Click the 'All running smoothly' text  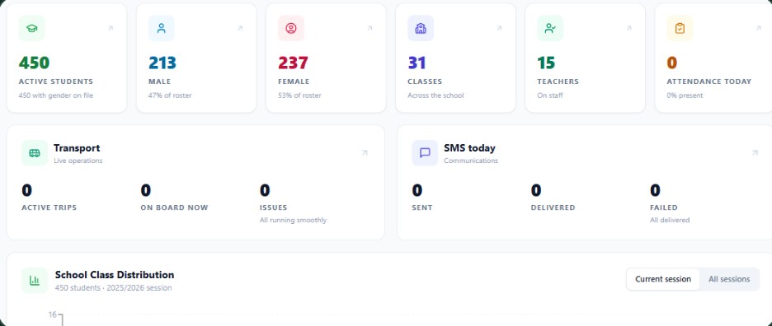[x=293, y=221]
